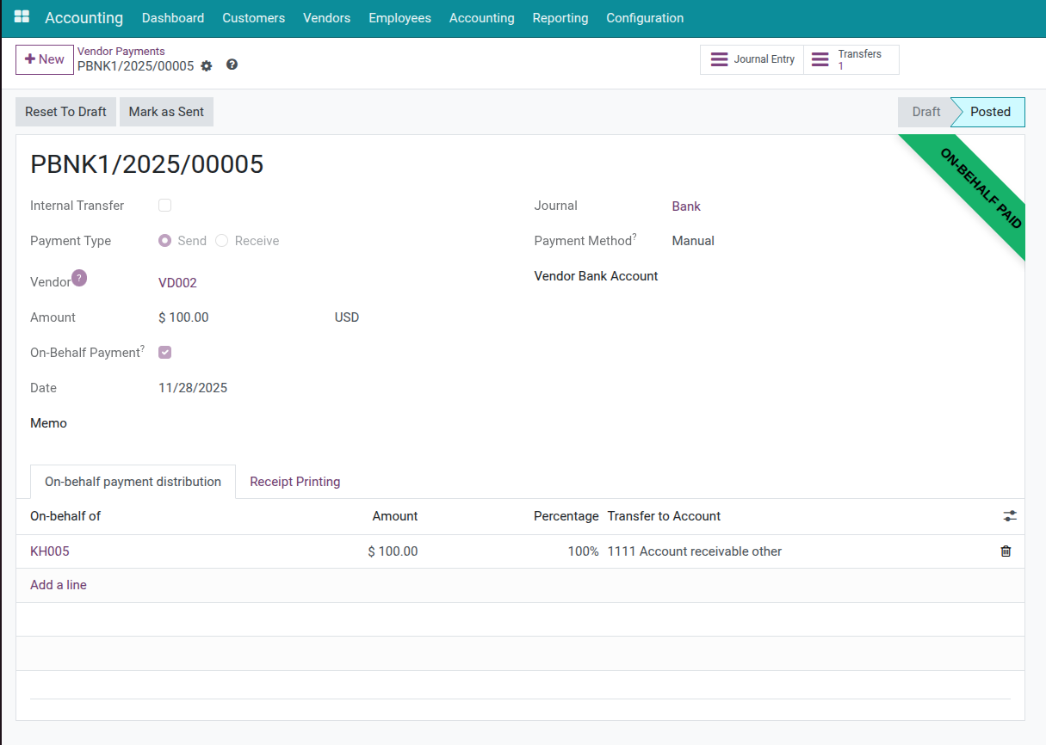This screenshot has height=745, width=1046.
Task: Click the help question mark icon in breadcrumb
Action: tap(232, 65)
